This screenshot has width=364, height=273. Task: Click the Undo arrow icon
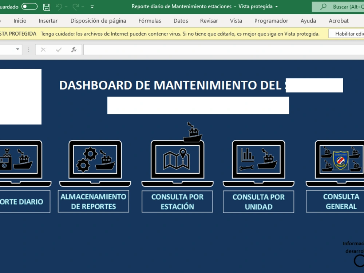pos(59,7)
